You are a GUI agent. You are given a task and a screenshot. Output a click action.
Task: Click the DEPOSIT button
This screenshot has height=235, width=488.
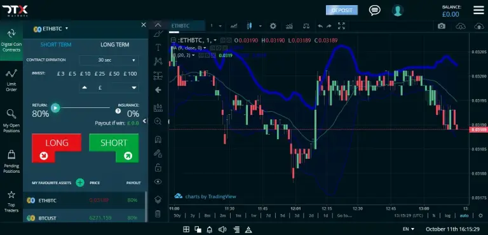point(342,10)
